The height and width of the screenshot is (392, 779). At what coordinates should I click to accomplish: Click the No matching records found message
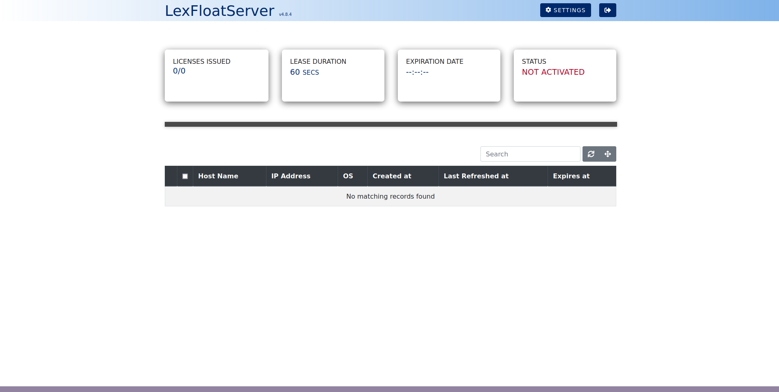tap(391, 196)
